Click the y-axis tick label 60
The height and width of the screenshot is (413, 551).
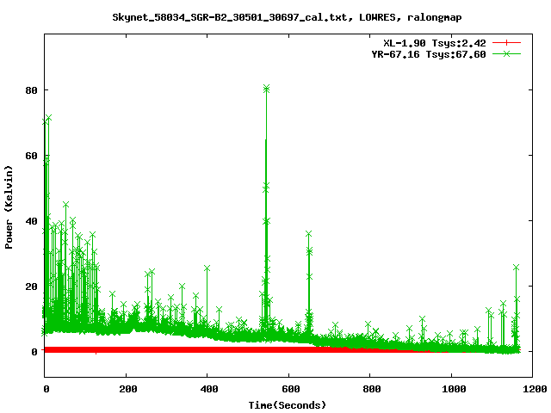coord(31,156)
